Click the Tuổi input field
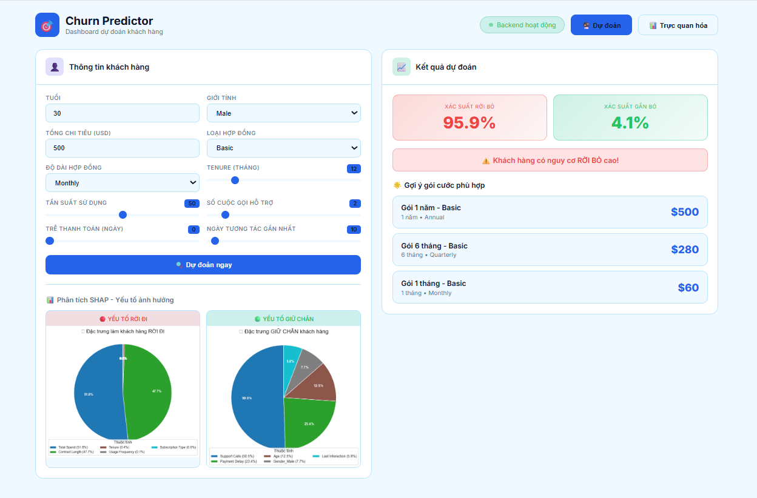The width and height of the screenshot is (757, 498). 122,113
